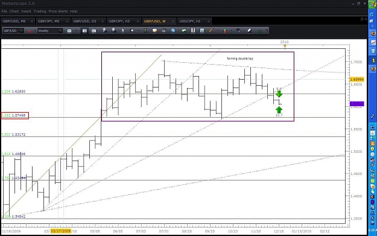The height and width of the screenshot is (236, 377).
Task: Click the green chart icon after Weekly
Action: (x=69, y=31)
